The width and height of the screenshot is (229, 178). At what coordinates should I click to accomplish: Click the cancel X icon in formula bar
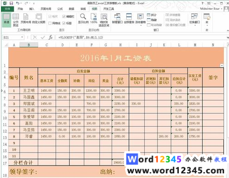35,37
